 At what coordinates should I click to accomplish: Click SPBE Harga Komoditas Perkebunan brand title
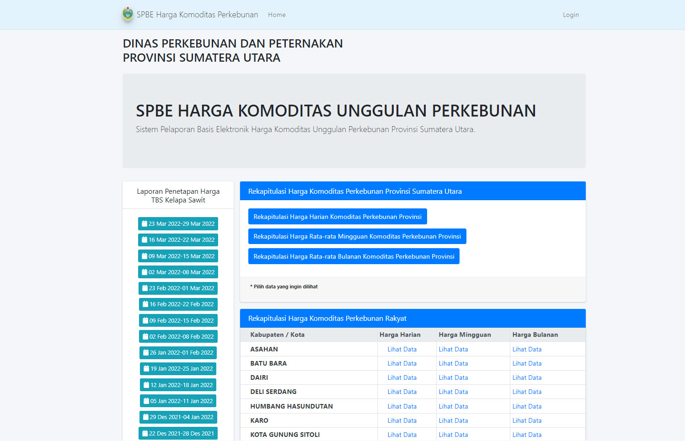pos(197,15)
